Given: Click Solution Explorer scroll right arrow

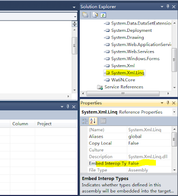Looking at the screenshot, I should point(168,94).
